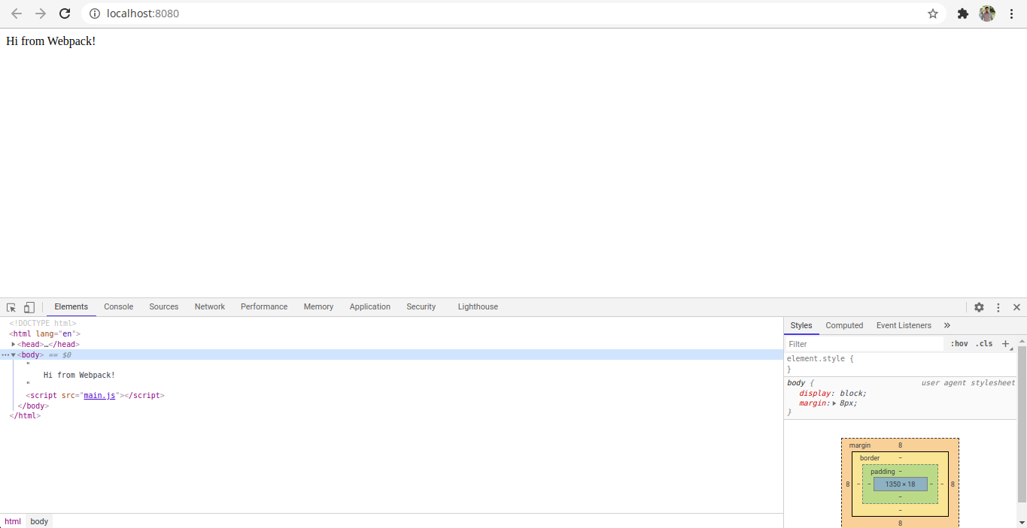Image resolution: width=1027 pixels, height=528 pixels.
Task: Open the Sources tab
Action: 164,306
